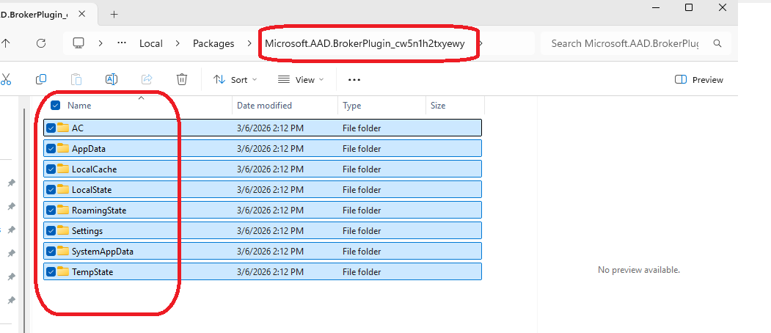Click the TempState folder icon
The height and width of the screenshot is (333, 771).
pos(63,271)
